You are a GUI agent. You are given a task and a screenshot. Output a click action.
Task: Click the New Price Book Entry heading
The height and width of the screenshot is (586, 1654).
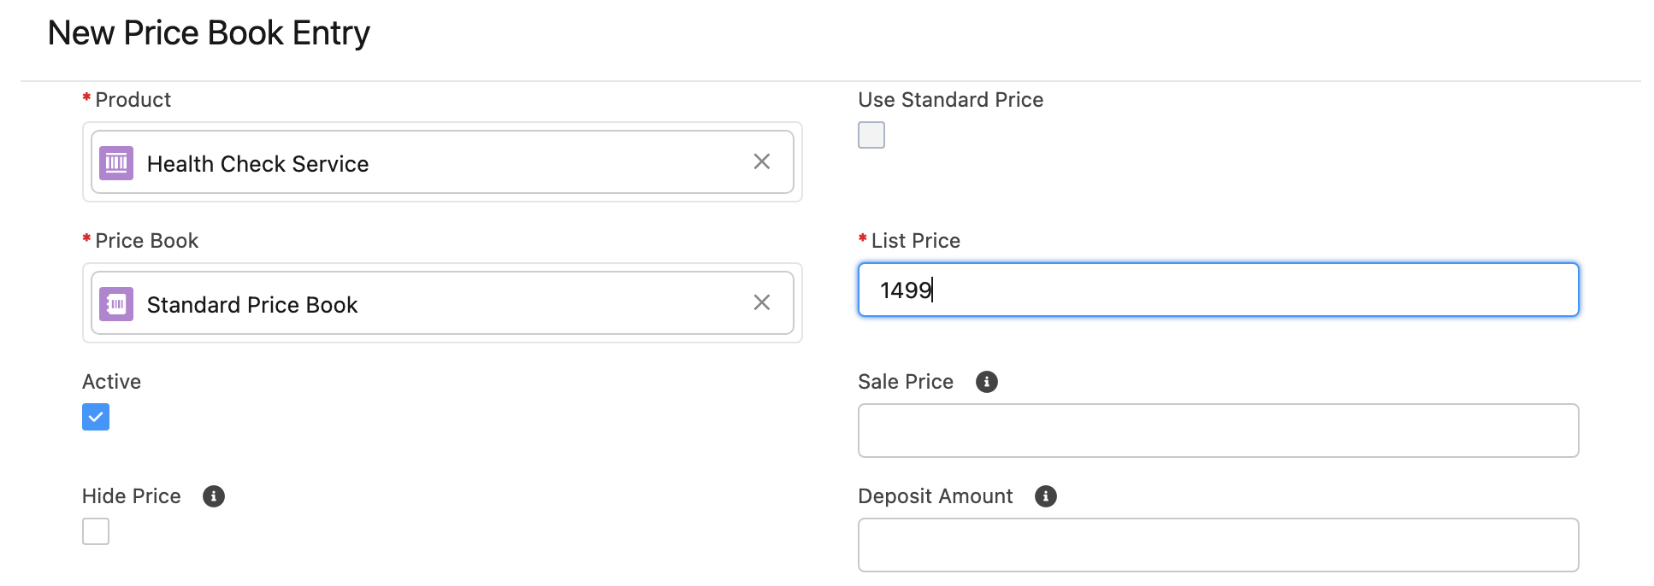(x=209, y=33)
